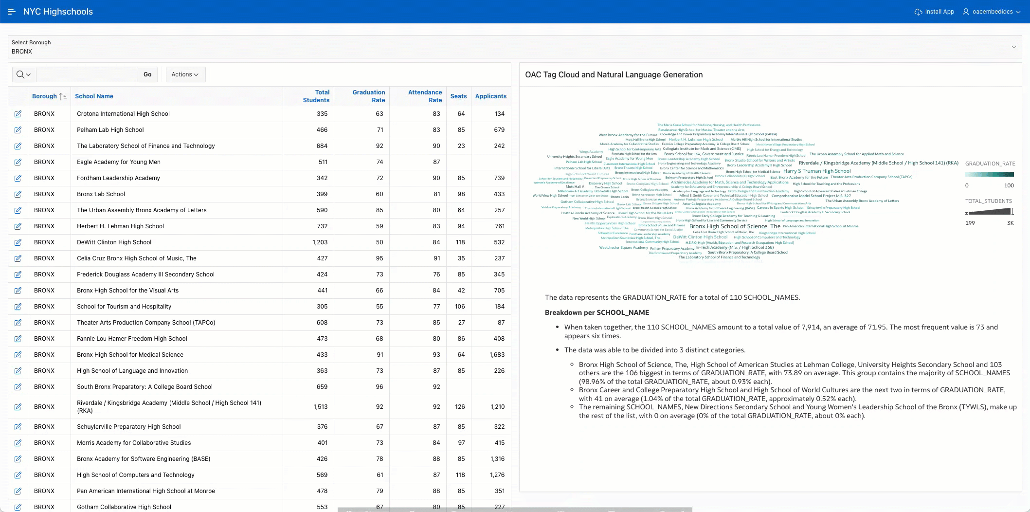Image resolution: width=1030 pixels, height=512 pixels.
Task: Click the NYC Highschools app title
Action: click(58, 12)
